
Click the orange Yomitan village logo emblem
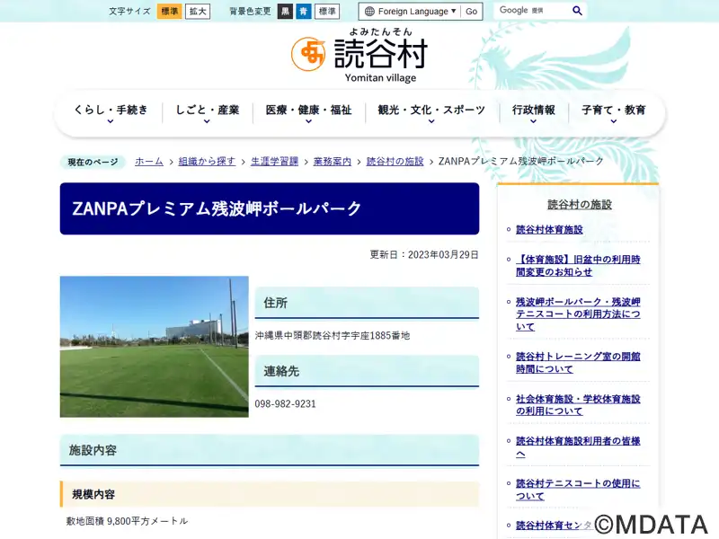[308, 55]
